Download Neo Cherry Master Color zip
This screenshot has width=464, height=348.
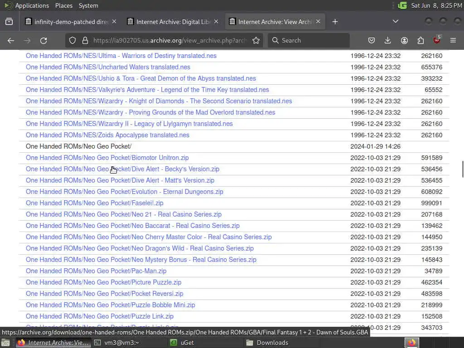[x=149, y=237]
